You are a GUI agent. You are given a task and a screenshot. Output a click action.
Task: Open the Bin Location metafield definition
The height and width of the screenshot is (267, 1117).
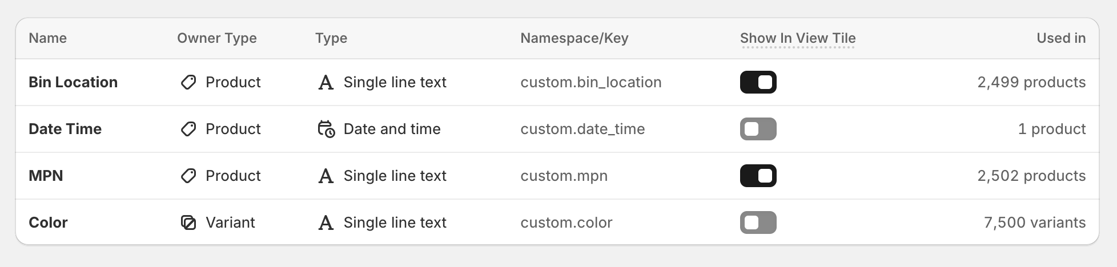73,82
